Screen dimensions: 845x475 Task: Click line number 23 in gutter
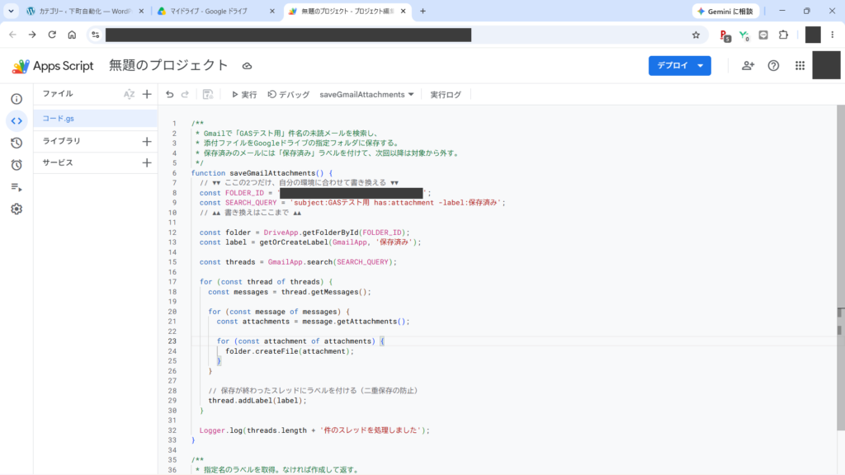(172, 341)
